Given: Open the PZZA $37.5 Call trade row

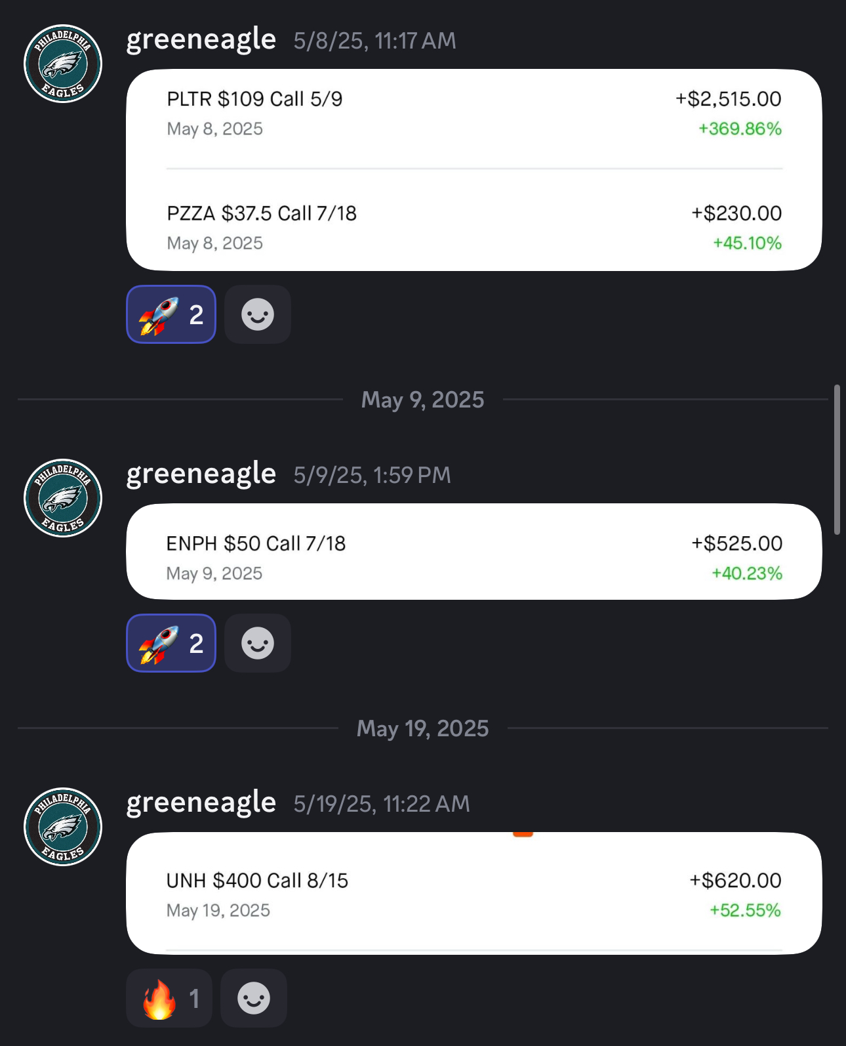Looking at the screenshot, I should (x=473, y=228).
